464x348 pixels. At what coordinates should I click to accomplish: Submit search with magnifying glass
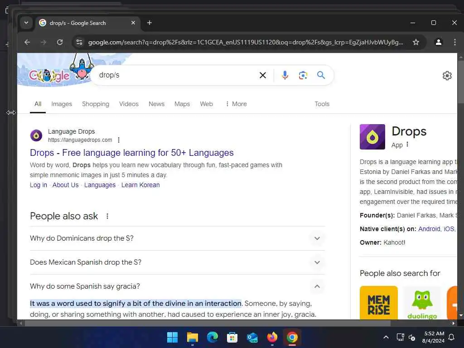[321, 75]
